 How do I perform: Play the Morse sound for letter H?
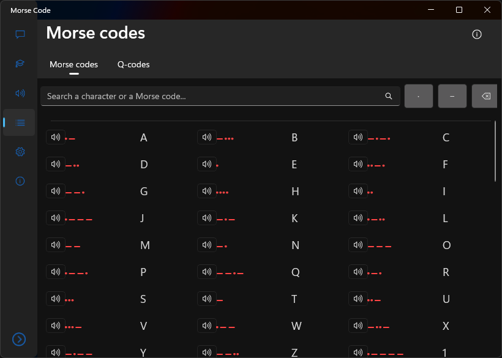(x=207, y=192)
